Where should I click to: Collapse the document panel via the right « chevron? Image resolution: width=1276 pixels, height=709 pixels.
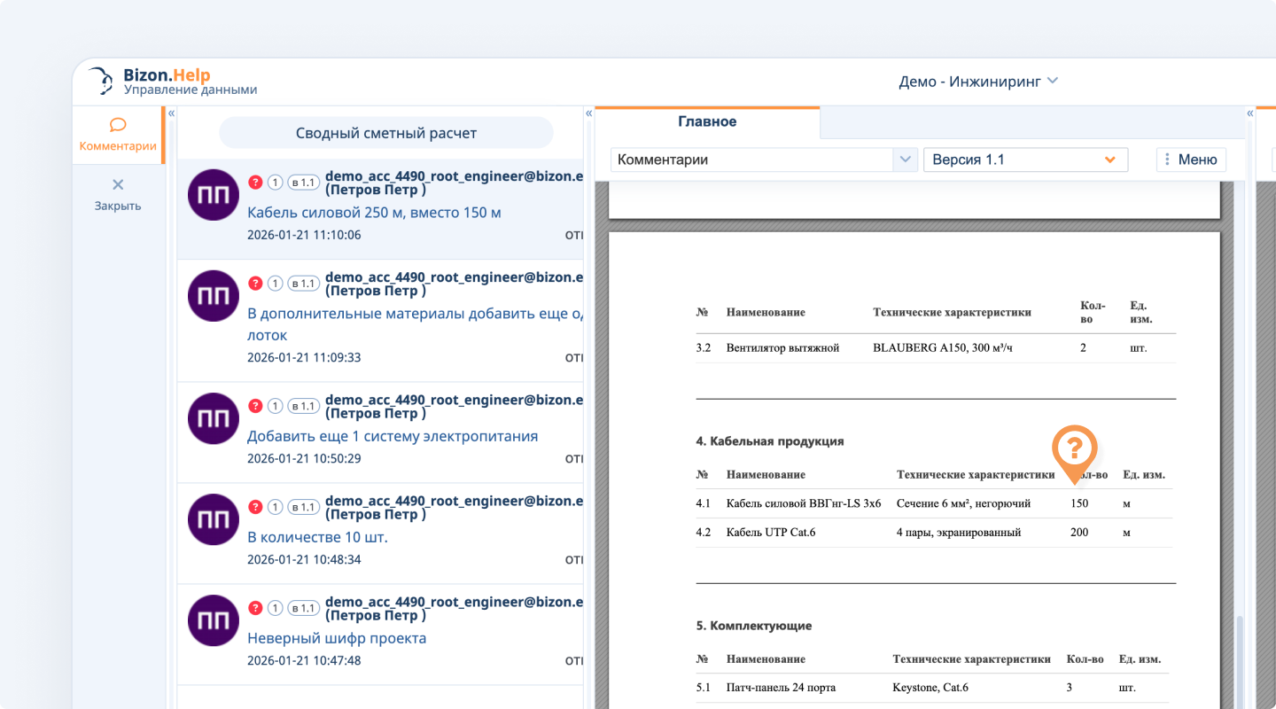tap(1249, 113)
